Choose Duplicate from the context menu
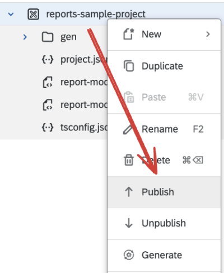The height and width of the screenshot is (273, 224). (164, 66)
